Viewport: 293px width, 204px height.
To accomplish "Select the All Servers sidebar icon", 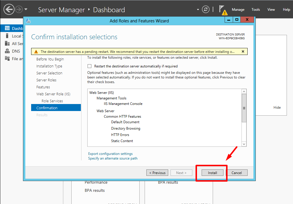I will click(7, 44).
